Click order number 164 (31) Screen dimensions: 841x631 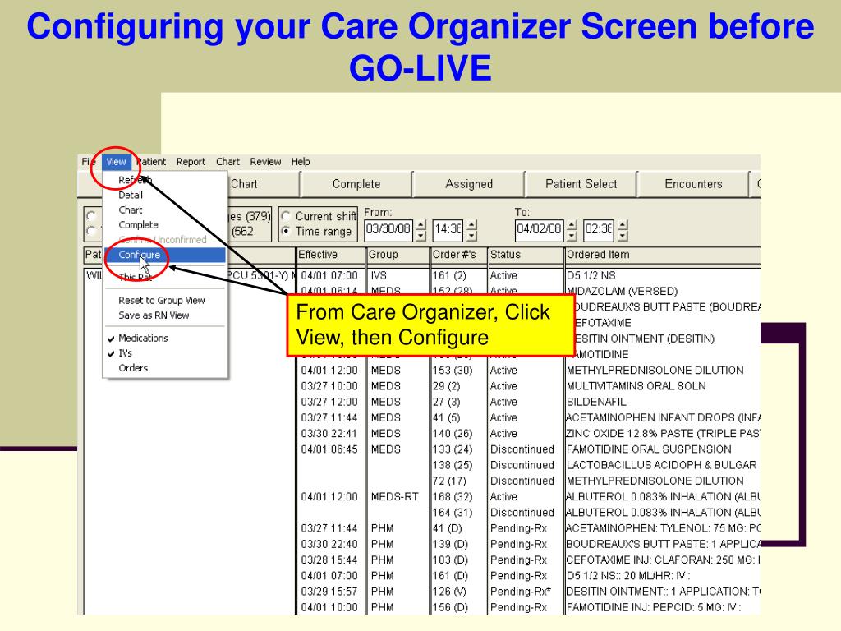(x=453, y=513)
